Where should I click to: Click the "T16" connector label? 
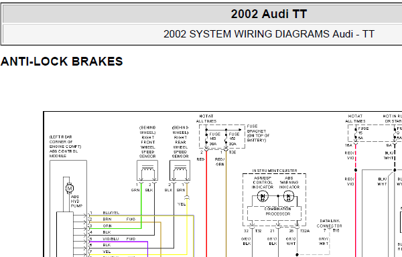[336, 230]
